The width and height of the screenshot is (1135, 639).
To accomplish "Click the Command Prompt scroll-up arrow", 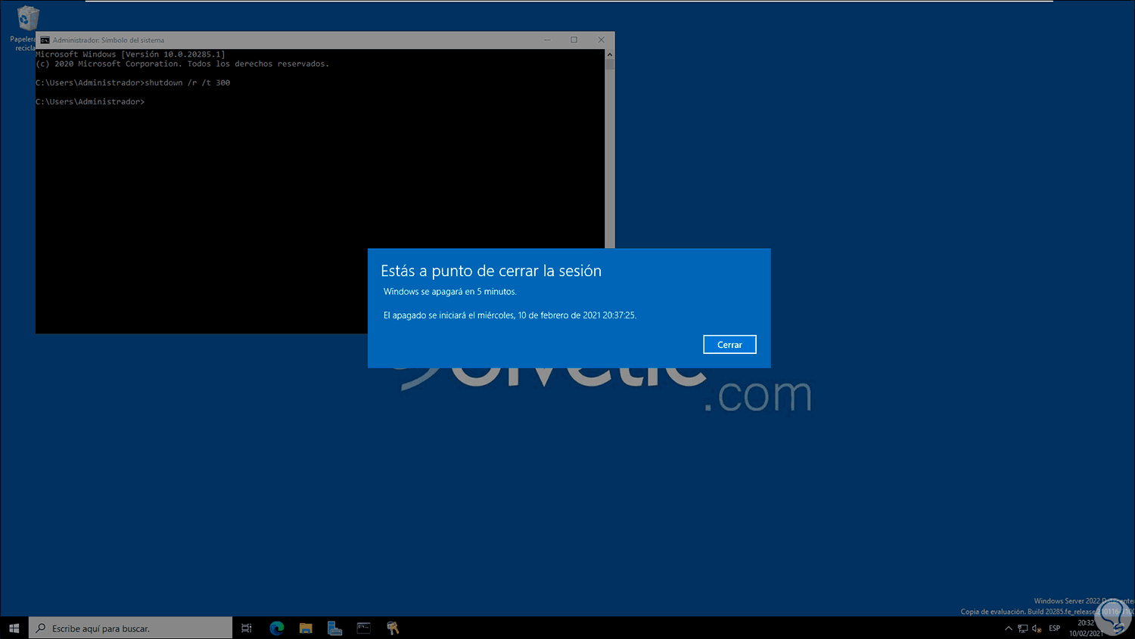I will click(610, 54).
